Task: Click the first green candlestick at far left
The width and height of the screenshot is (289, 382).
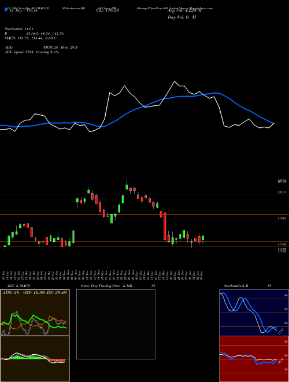Action: pos(5,247)
